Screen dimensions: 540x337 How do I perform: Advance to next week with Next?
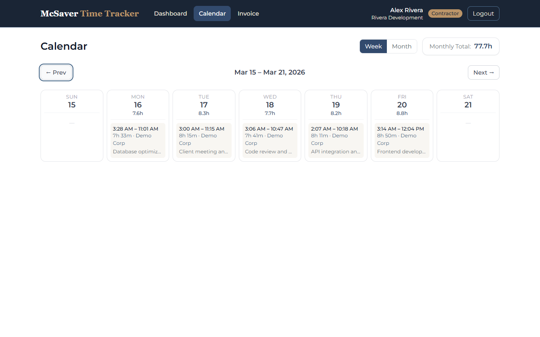click(483, 72)
